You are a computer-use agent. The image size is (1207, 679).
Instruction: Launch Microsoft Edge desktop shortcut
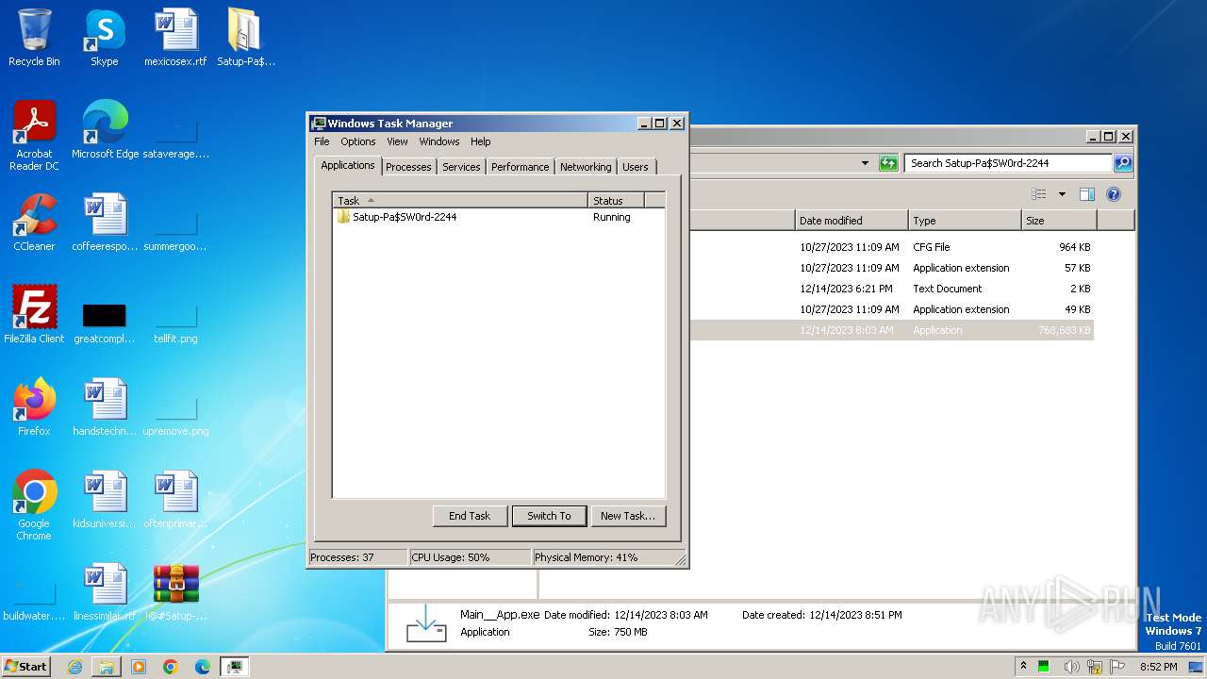coord(105,130)
